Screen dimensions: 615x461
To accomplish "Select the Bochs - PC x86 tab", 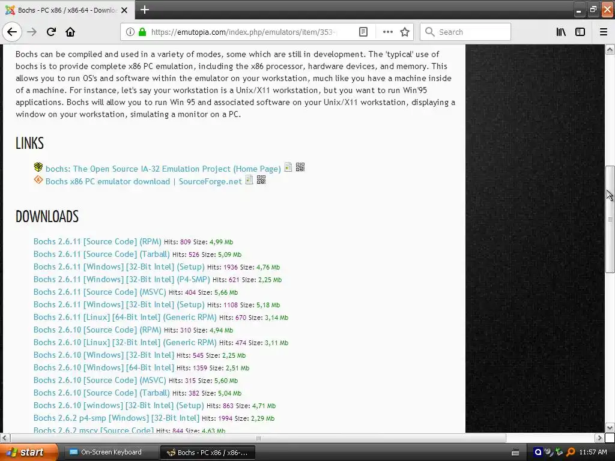I will (x=67, y=10).
